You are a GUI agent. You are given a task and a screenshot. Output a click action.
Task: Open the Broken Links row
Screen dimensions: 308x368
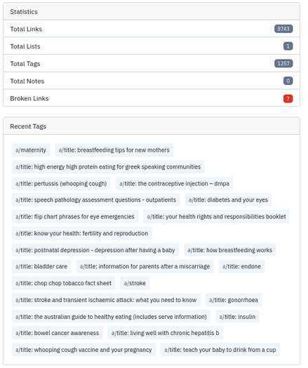[x=152, y=98]
